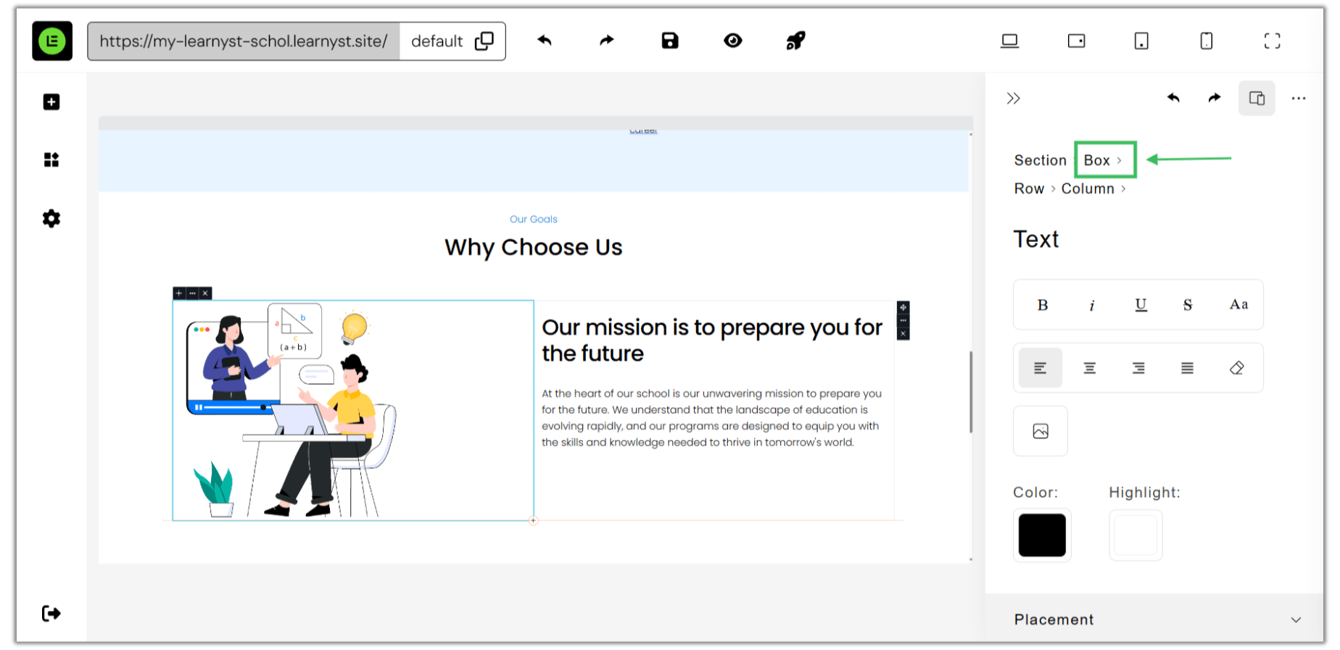Undo in the properties panel
1340x650 pixels.
(x=1173, y=98)
